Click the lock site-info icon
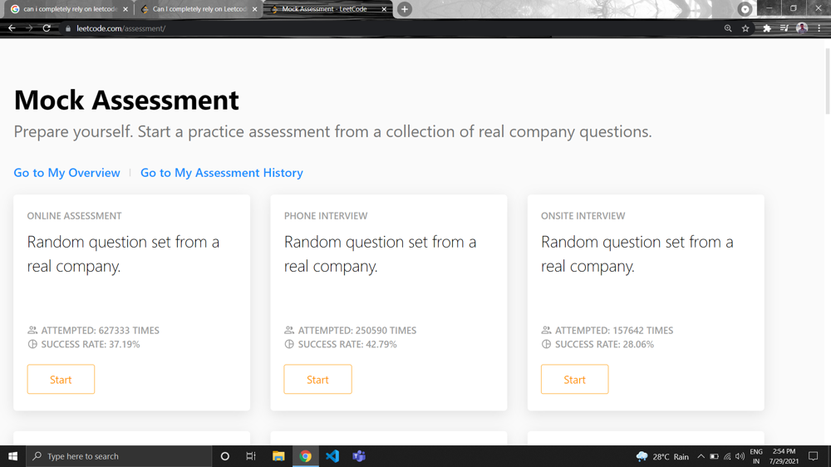 tap(68, 28)
